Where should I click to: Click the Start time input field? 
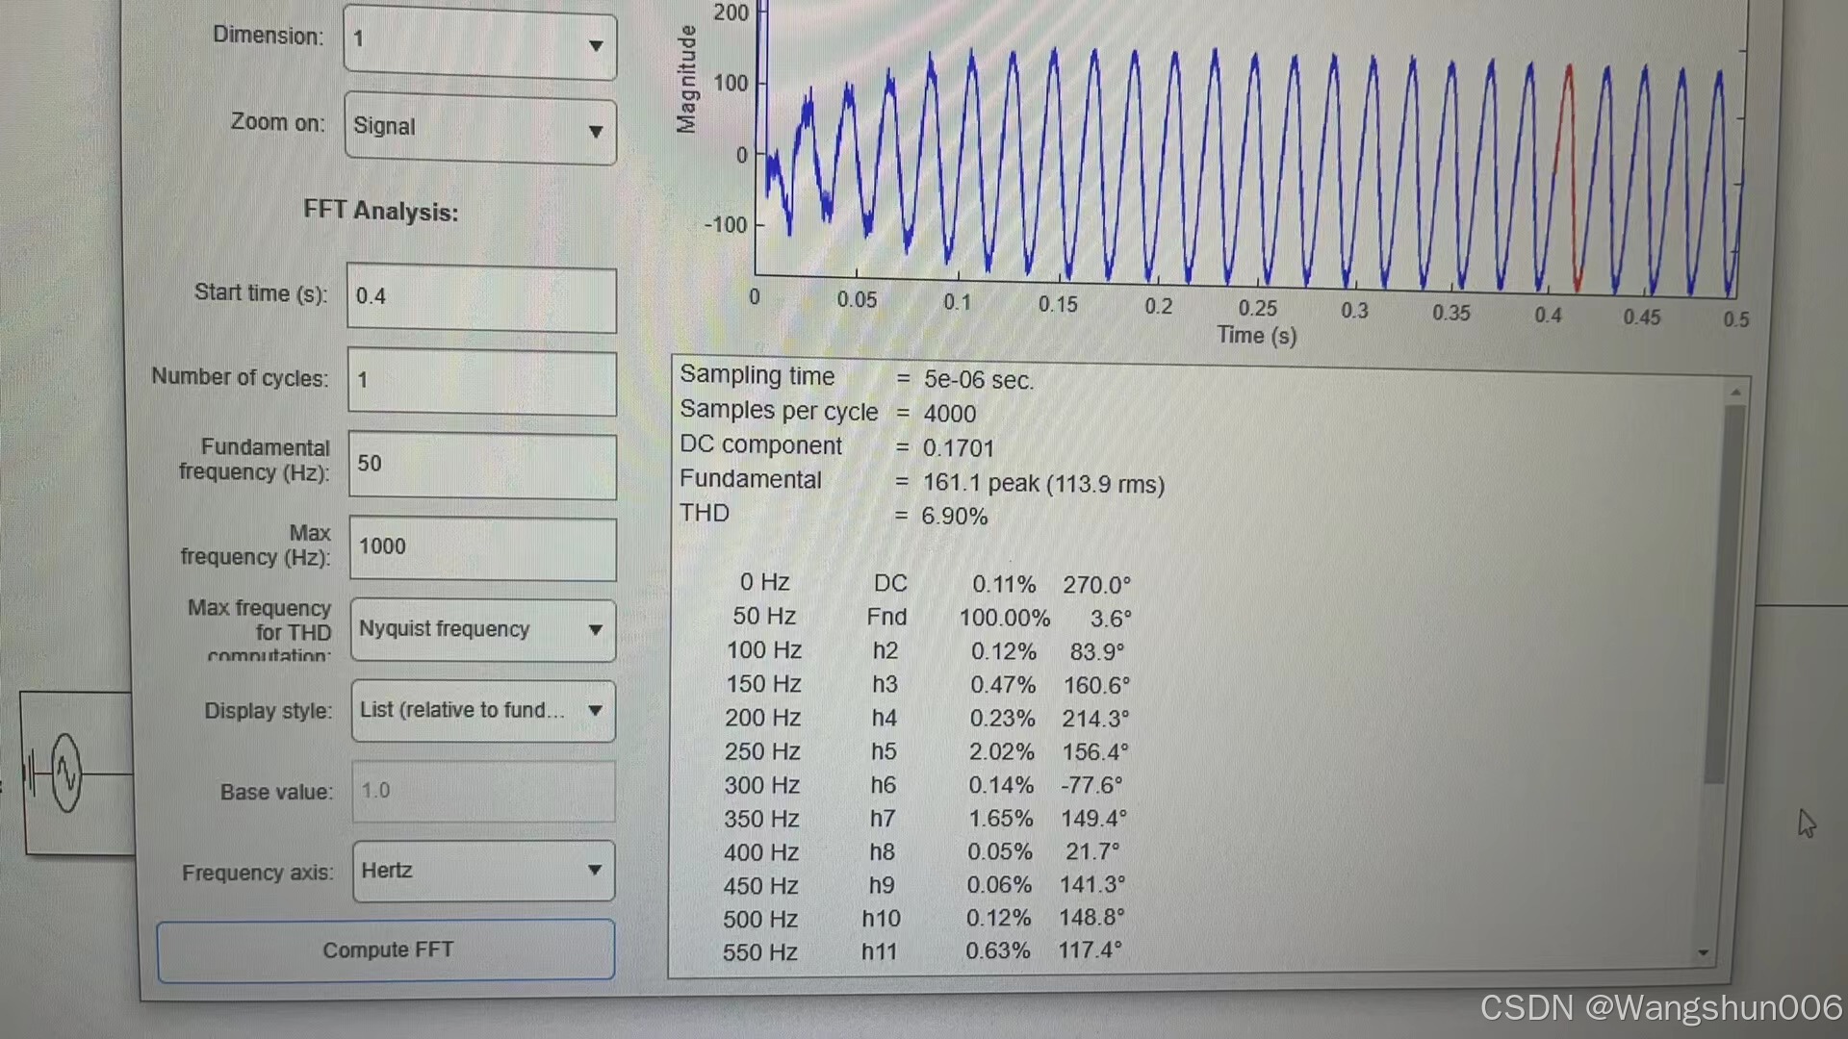coord(481,298)
